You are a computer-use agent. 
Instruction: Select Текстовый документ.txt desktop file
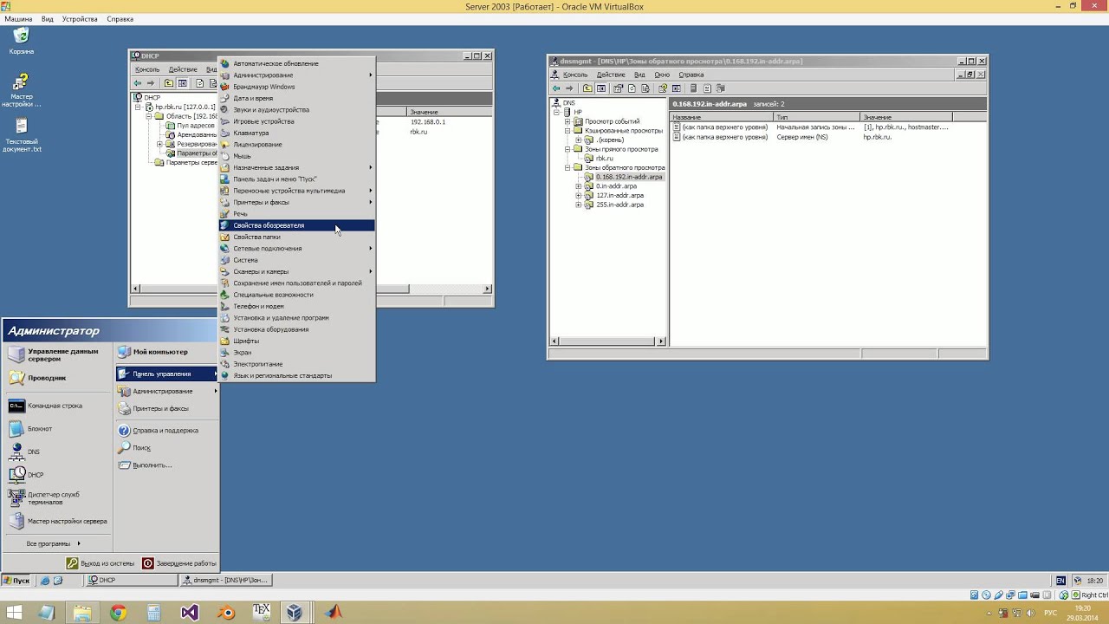pyautogui.click(x=22, y=135)
